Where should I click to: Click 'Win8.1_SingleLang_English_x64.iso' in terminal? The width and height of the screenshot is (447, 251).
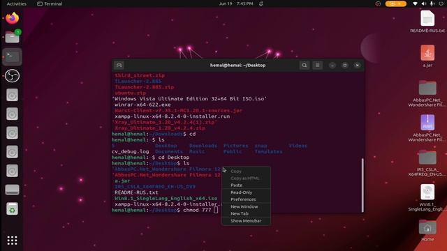[x=166, y=198]
